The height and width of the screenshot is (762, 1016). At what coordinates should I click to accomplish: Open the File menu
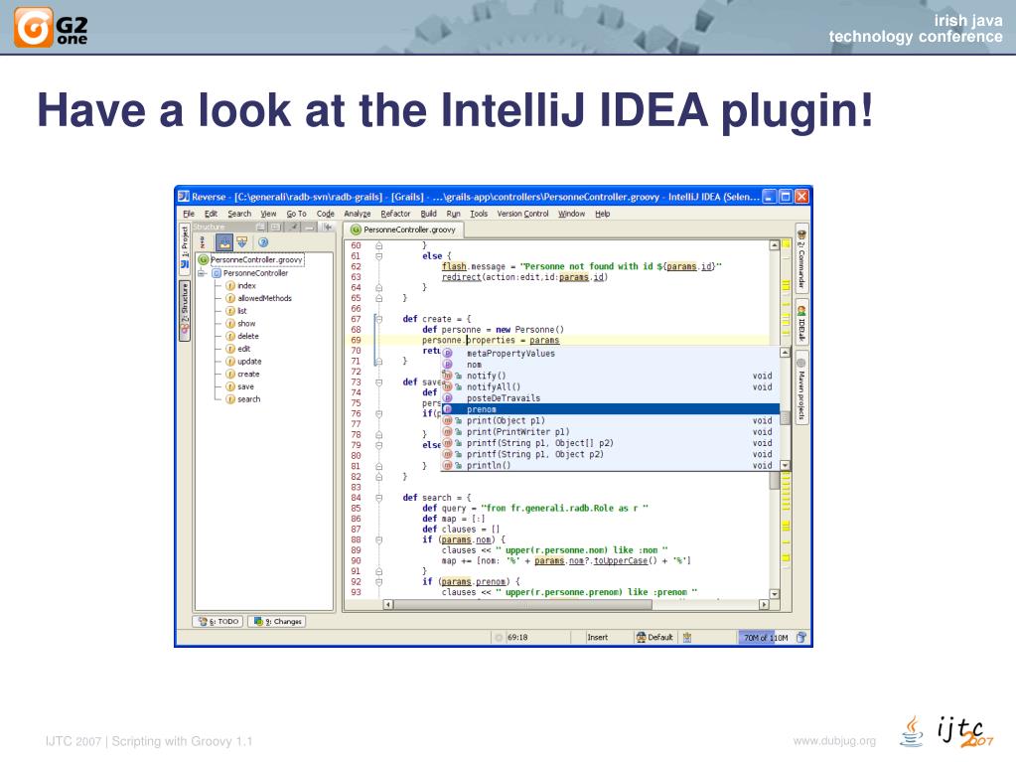[189, 214]
